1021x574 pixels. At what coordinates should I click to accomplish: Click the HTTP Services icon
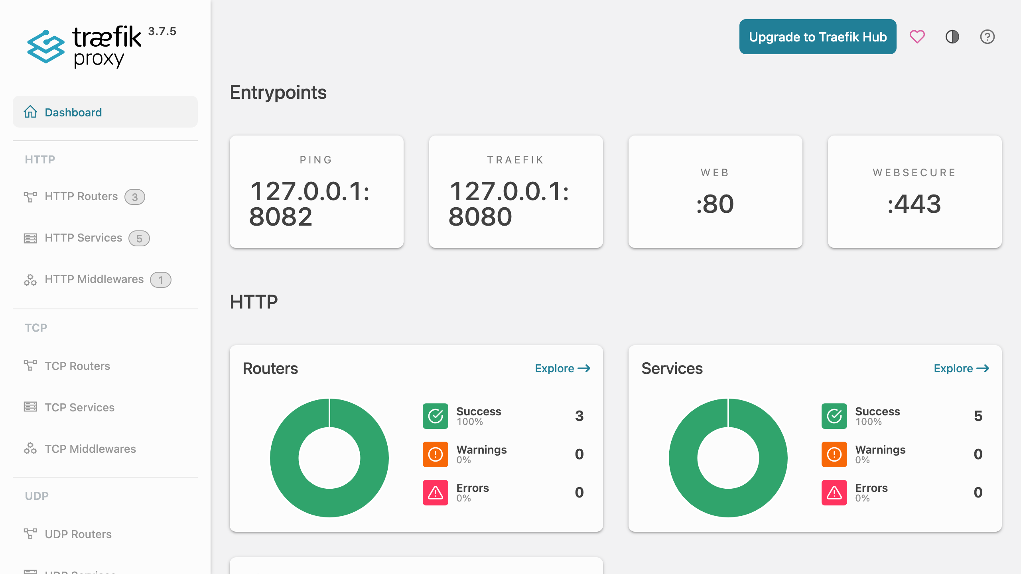point(30,238)
